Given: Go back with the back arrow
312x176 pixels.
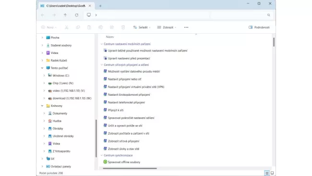Looking at the screenshot, I should tap(43, 15).
